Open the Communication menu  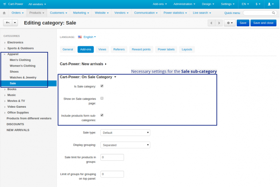146,13
